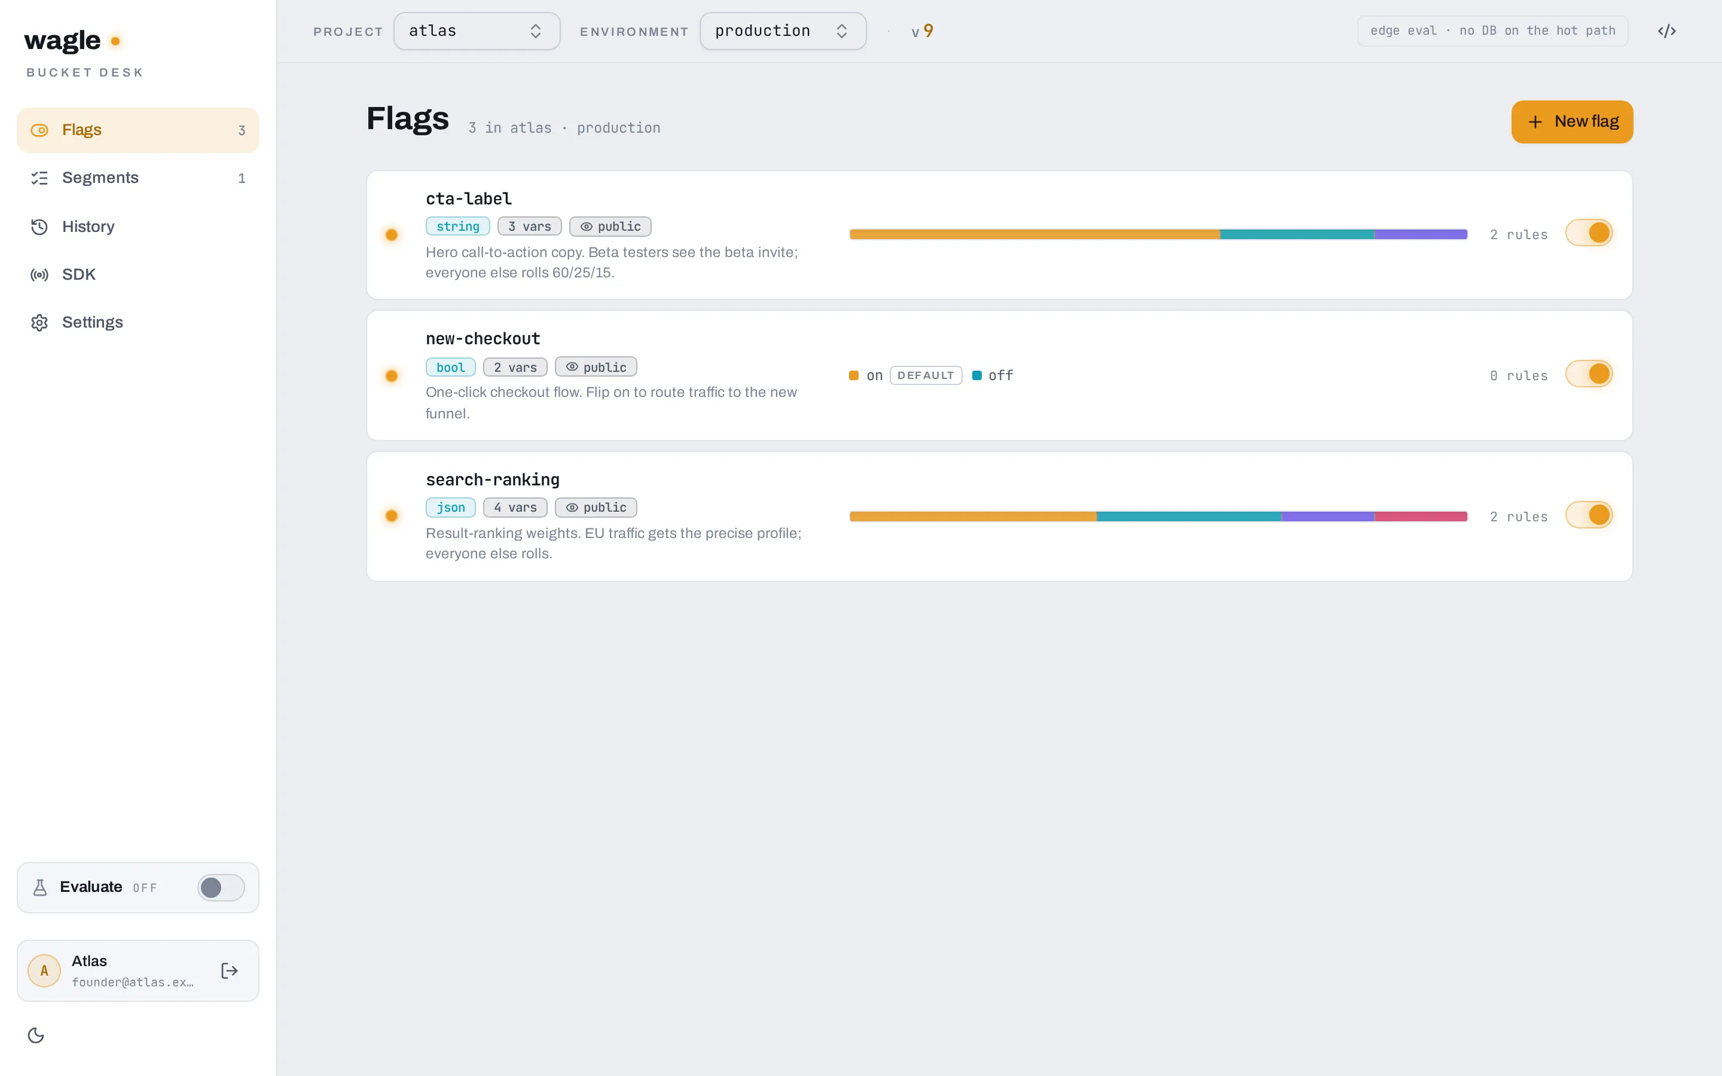The image size is (1722, 1076).
Task: Click the orange status dot of search-ranking
Action: [392, 516]
